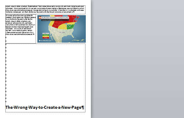Click the VISIBILITY legend header
184x118 pixels.
[x=46, y=34]
